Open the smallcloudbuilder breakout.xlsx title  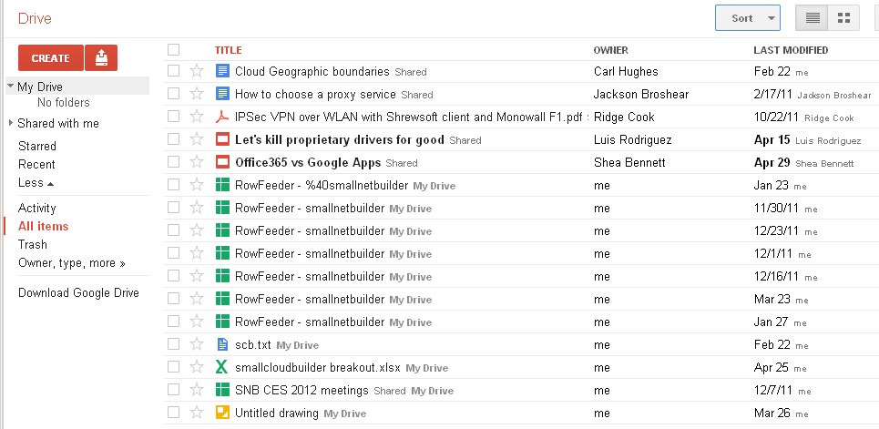point(317,368)
